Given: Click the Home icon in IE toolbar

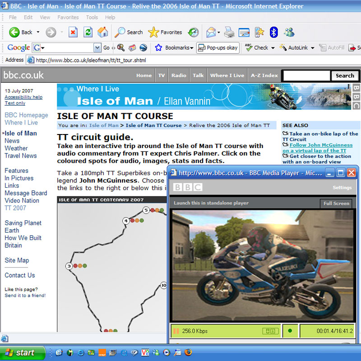Looking at the screenshot, I should pyautogui.click(x=103, y=32).
